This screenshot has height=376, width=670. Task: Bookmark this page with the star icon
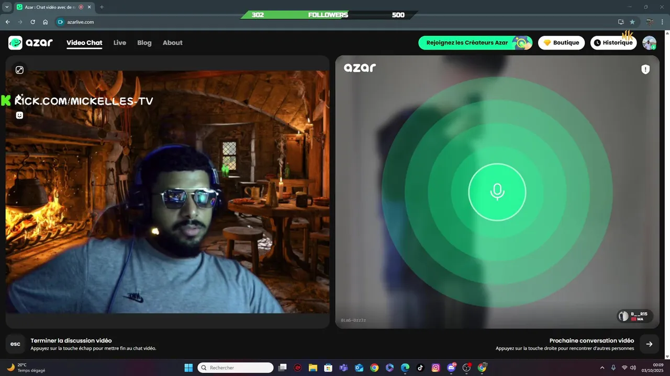632,22
